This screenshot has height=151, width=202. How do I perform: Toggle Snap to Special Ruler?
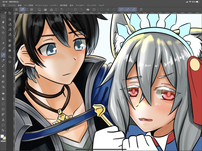point(127,9)
